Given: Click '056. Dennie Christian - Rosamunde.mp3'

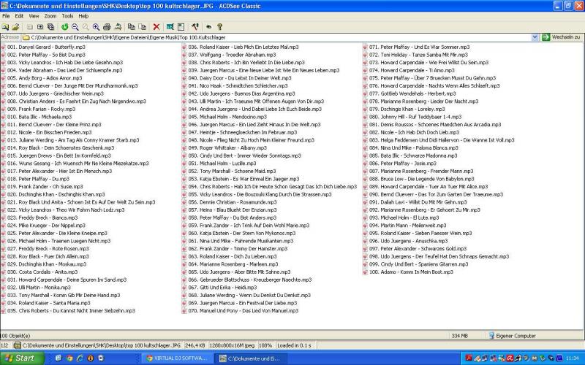Looking at the screenshot, I should (233, 202).
